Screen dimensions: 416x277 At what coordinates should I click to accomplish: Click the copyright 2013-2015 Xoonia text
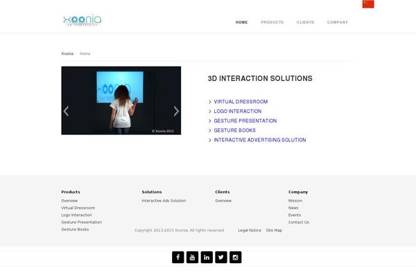pos(180,231)
